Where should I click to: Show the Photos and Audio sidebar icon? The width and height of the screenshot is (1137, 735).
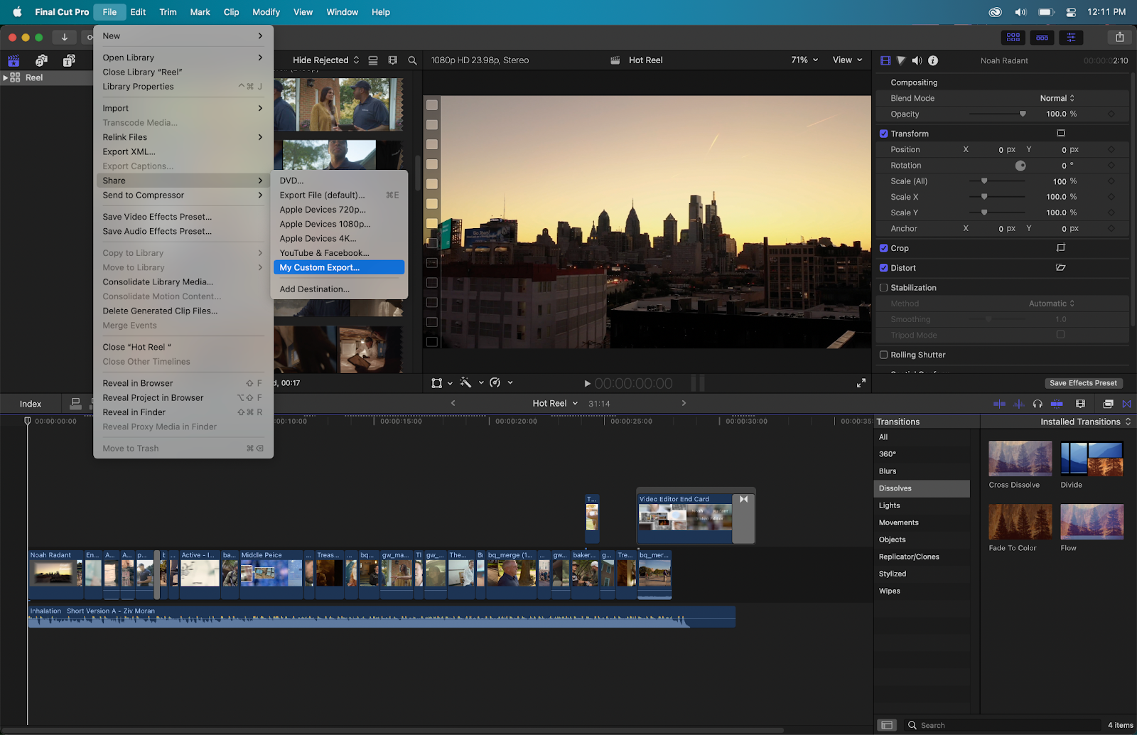[41, 60]
